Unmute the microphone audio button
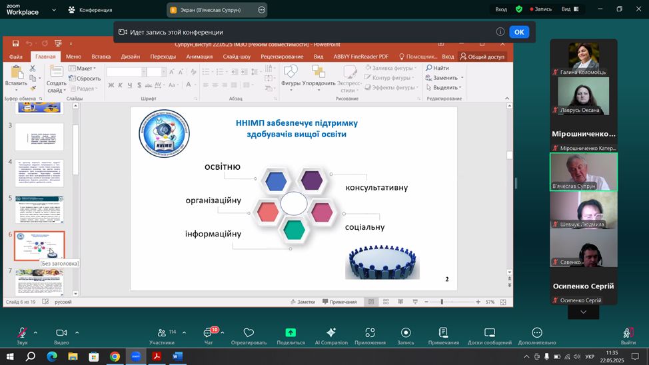The height and width of the screenshot is (365, 649). point(22,333)
